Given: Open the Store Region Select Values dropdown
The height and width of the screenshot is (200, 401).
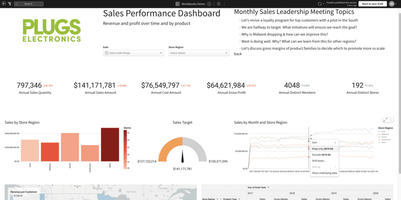Looking at the screenshot, I should tap(198, 53).
